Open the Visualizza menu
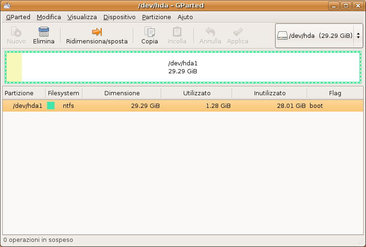 click(x=82, y=17)
